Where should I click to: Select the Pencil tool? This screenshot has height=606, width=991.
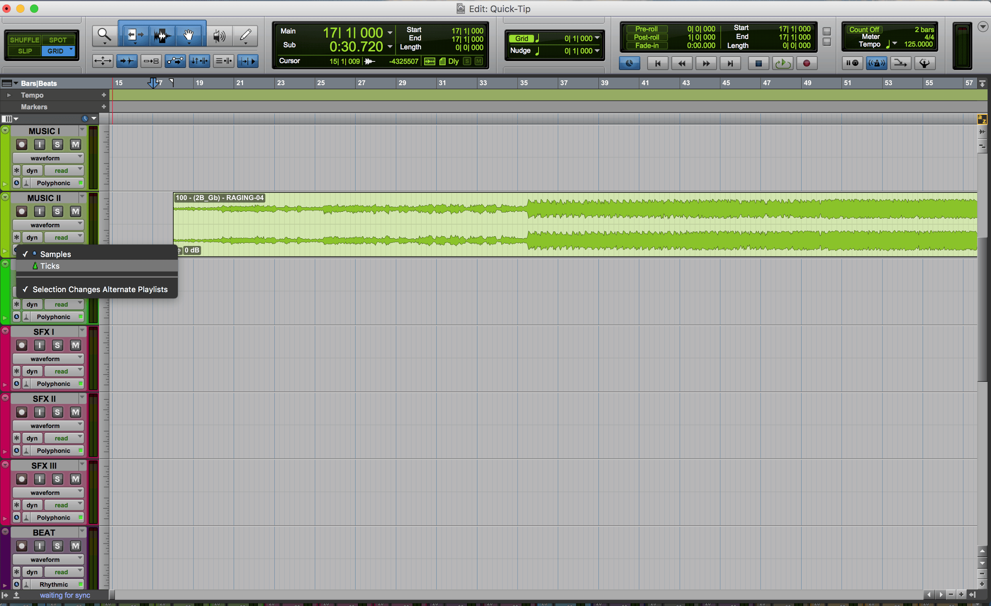pyautogui.click(x=245, y=35)
